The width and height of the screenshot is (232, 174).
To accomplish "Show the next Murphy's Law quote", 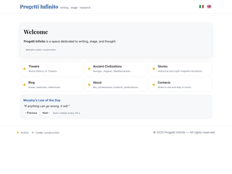I will click(x=46, y=113).
